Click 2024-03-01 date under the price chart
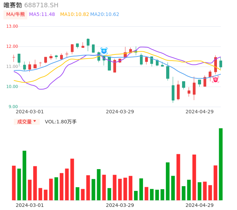This screenshot has width=237, height=210. [30, 112]
